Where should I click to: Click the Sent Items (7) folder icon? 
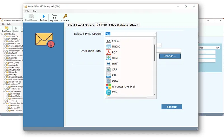coord(8,84)
